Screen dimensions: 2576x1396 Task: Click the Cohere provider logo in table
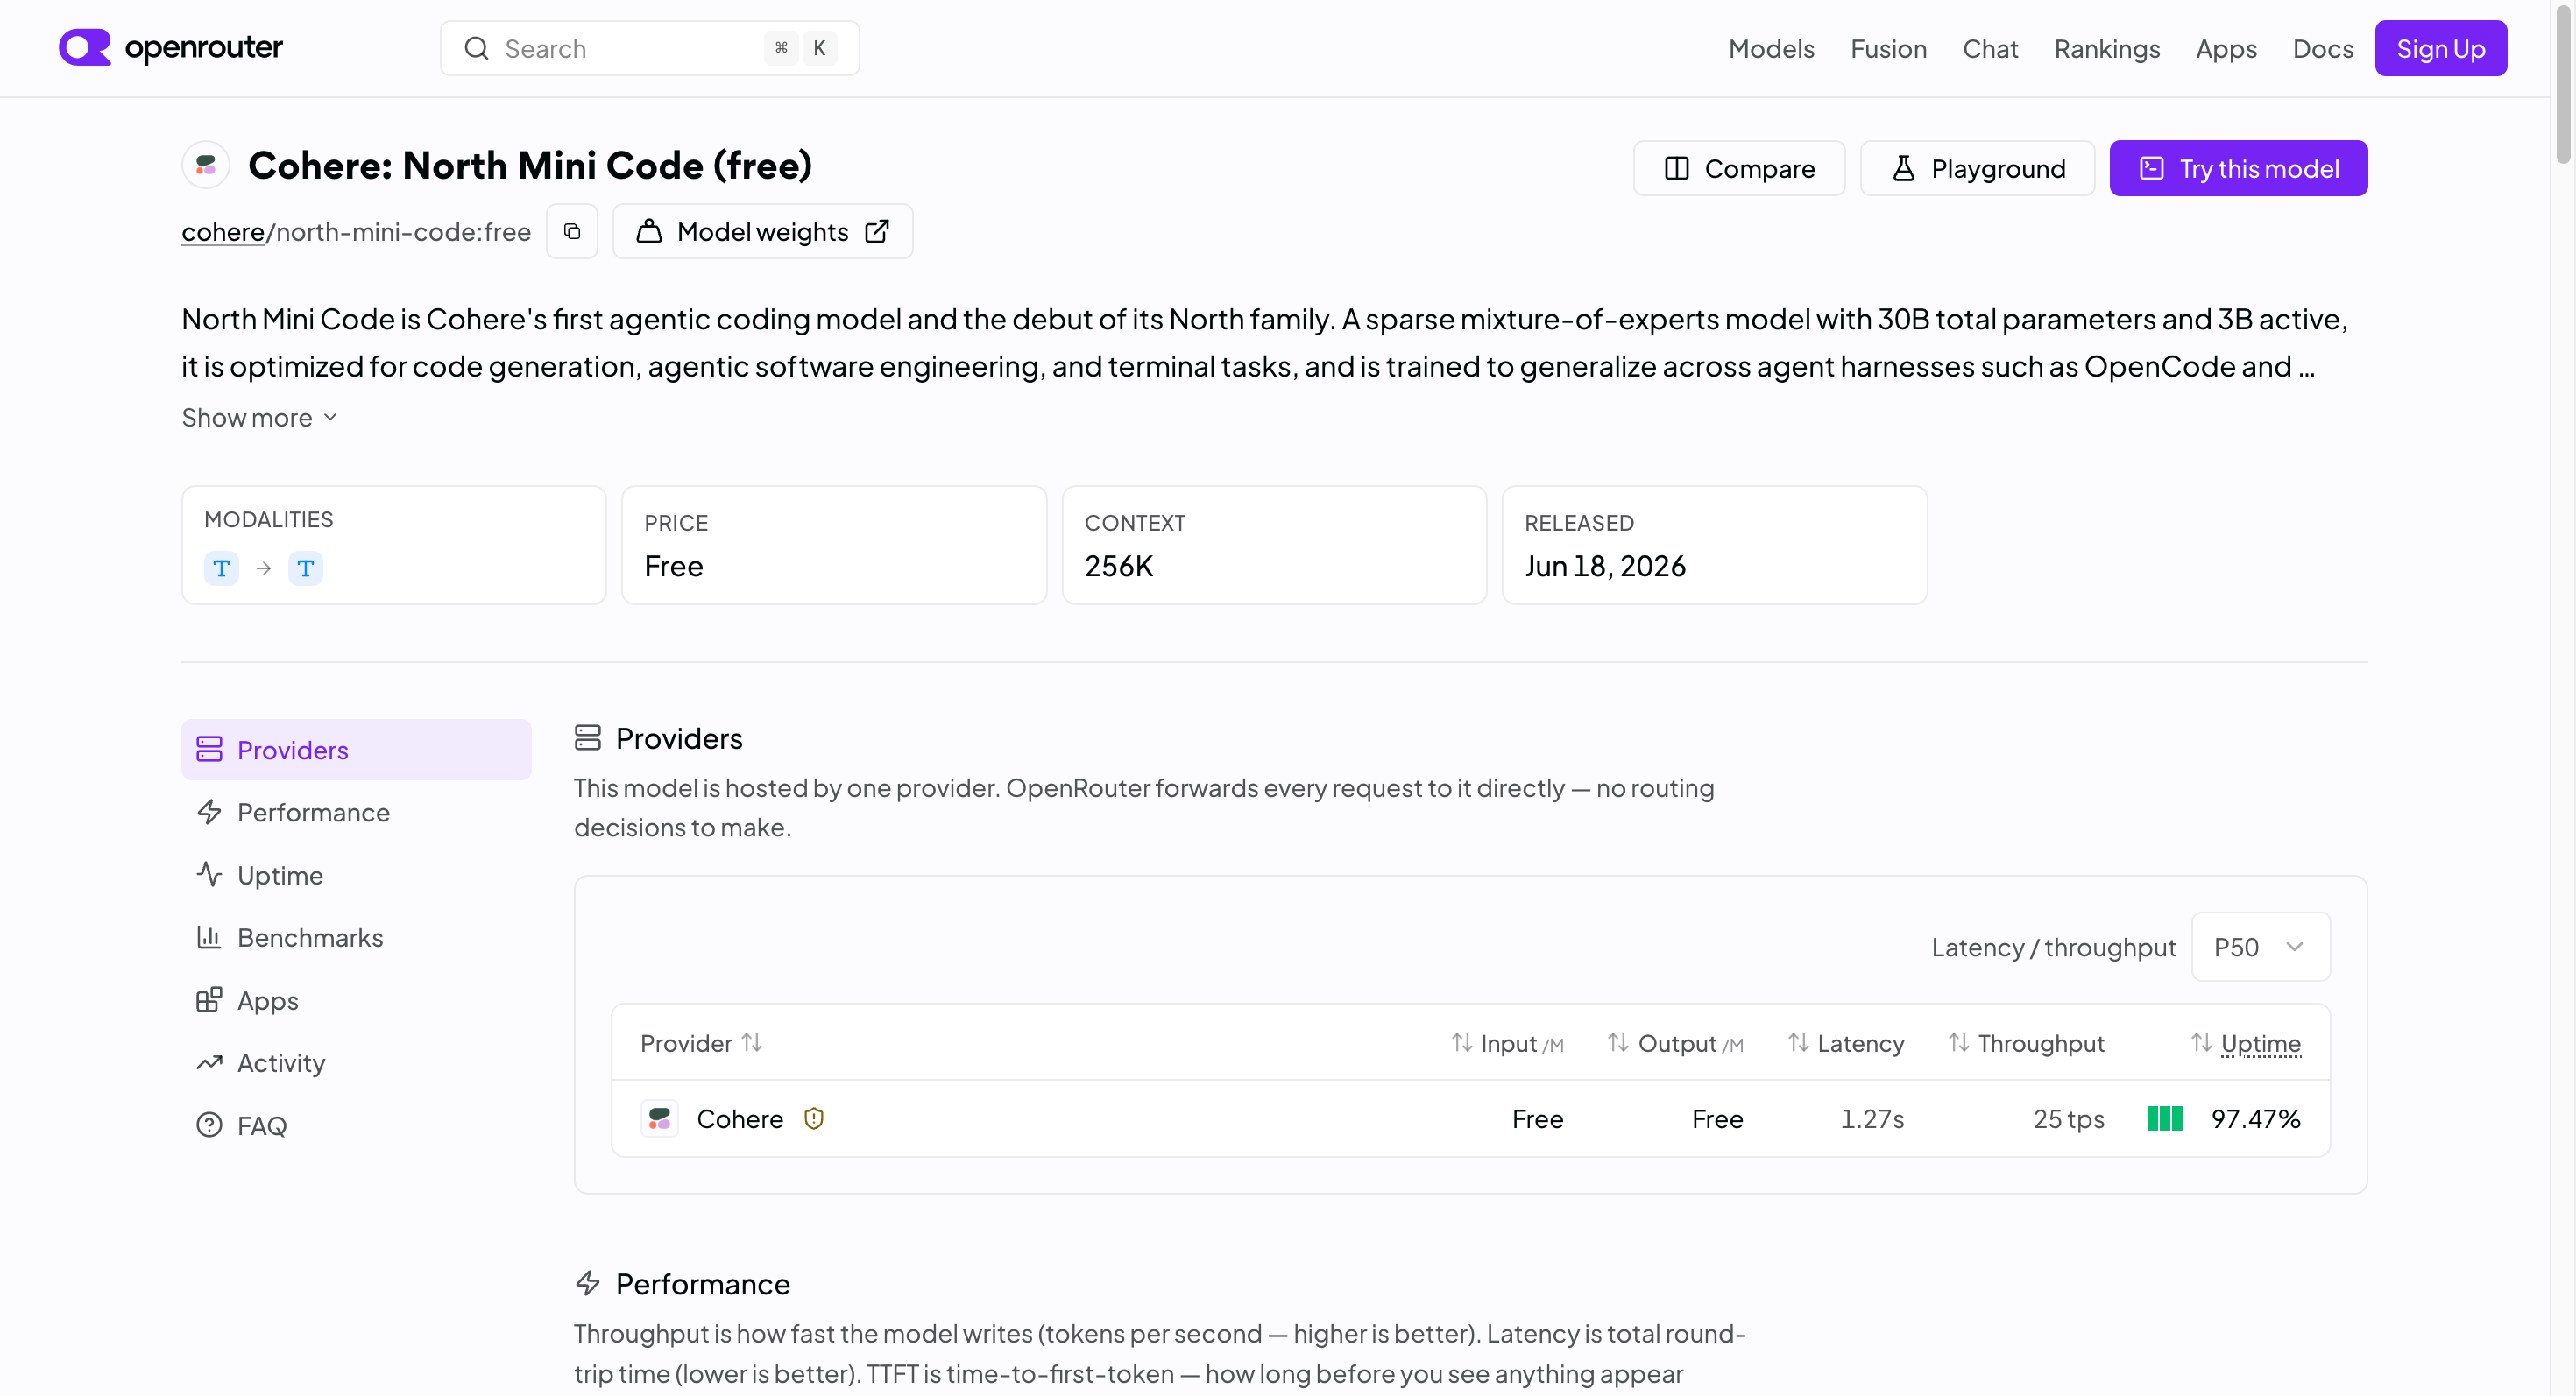[660, 1119]
